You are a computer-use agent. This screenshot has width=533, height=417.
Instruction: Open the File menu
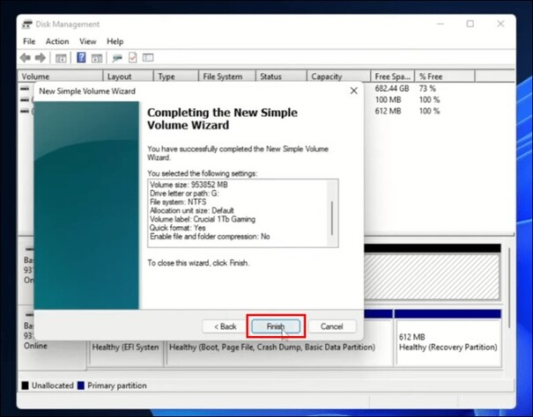coord(29,41)
